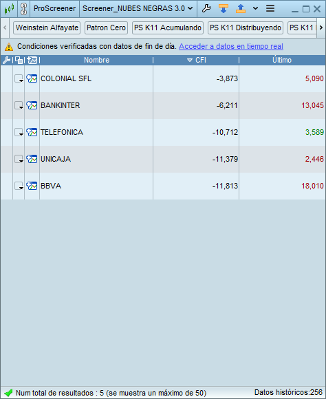The image size is (326, 399).
Task: Open the BANKINTER row dropdown box
Action: (19, 106)
